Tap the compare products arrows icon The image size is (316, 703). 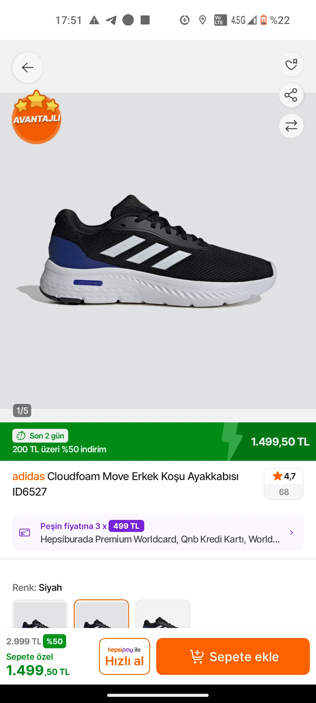click(x=291, y=126)
